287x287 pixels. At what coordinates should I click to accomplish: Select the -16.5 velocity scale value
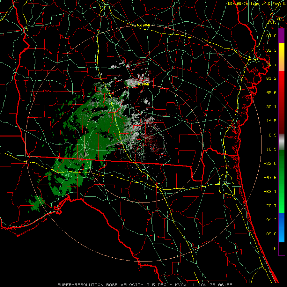(270, 149)
